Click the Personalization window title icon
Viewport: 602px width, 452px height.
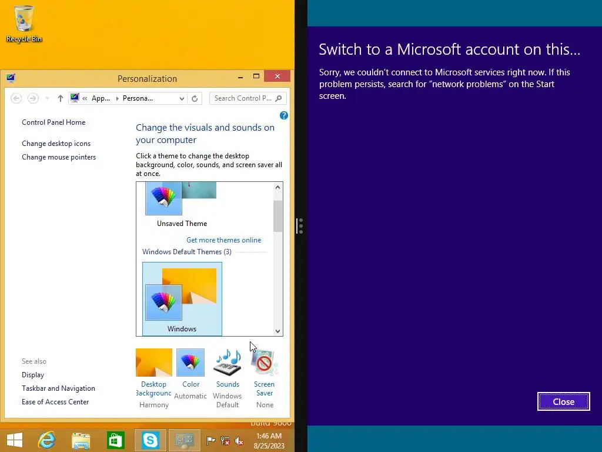point(11,78)
